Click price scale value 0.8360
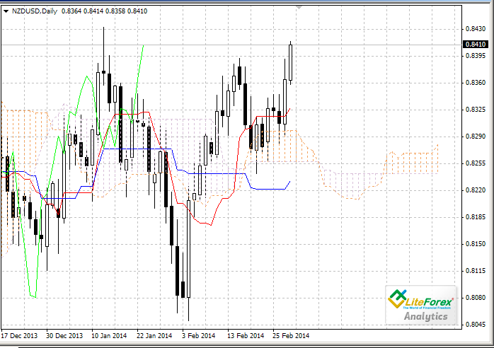This screenshot has width=494, height=348. tap(476, 83)
